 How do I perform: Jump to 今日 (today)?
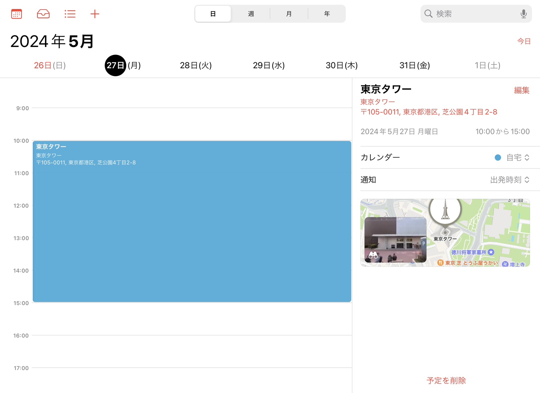pyautogui.click(x=524, y=41)
